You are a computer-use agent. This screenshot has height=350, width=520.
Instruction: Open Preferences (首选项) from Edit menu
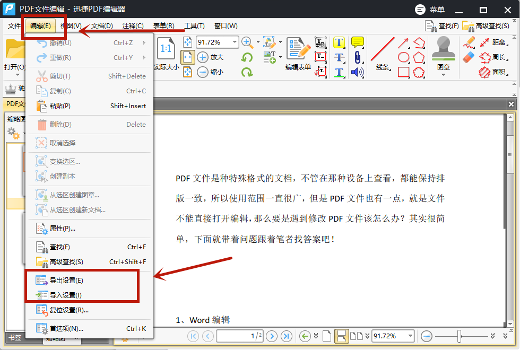pos(66,328)
